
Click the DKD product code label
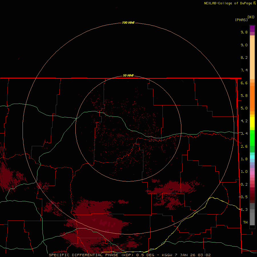[x=251, y=17]
